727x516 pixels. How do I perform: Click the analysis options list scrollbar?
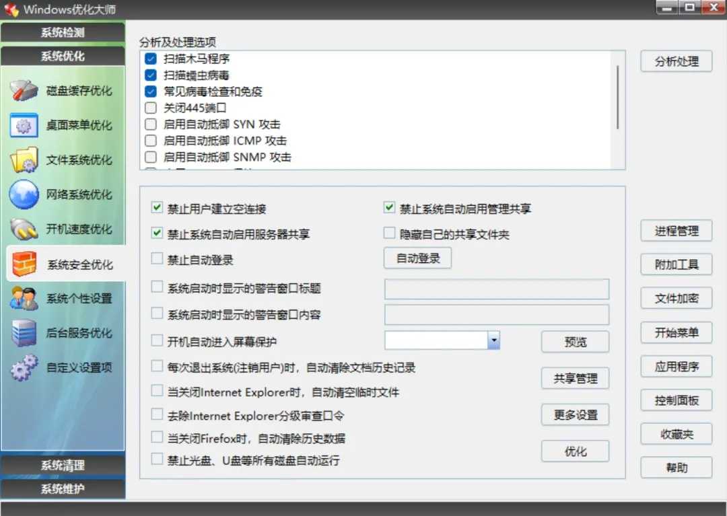coord(617,98)
